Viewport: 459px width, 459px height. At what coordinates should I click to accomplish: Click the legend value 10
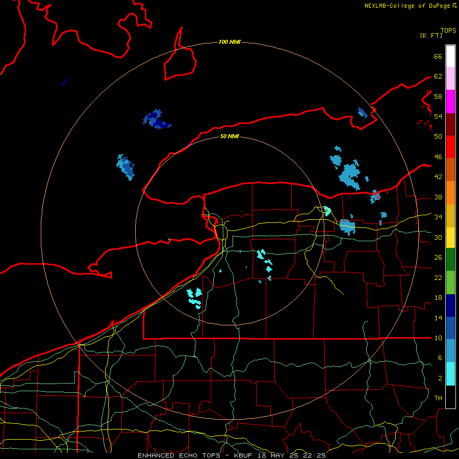click(438, 338)
